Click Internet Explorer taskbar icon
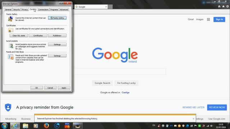This screenshot has width=230, height=129. click(x=15, y=126)
